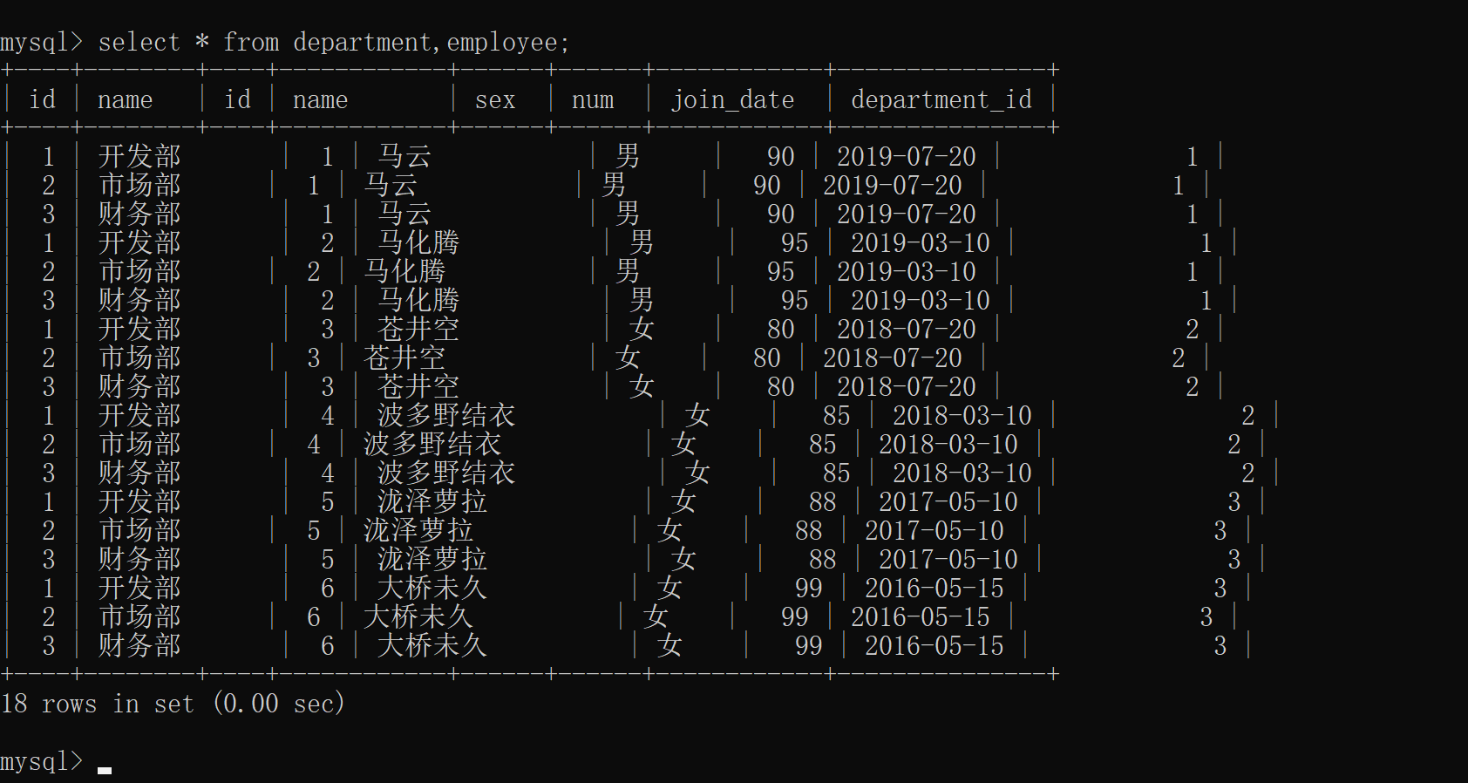Select 市场部 in the 马云 employee row

139,185
